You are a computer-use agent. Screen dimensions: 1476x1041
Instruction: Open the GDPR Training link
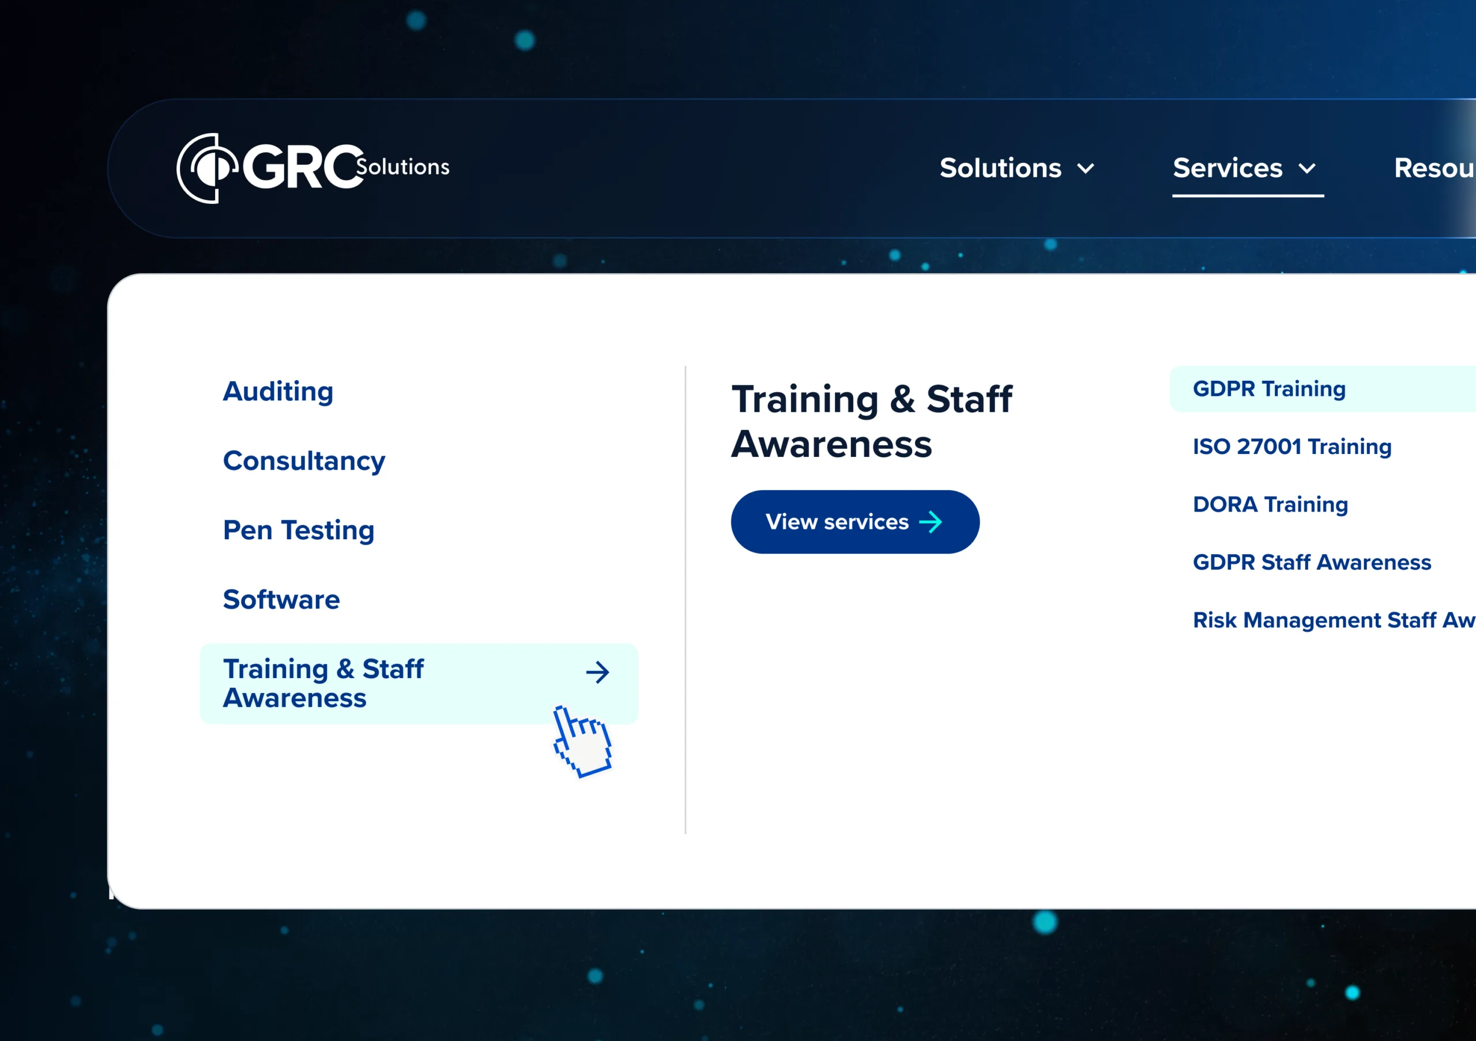click(x=1323, y=389)
